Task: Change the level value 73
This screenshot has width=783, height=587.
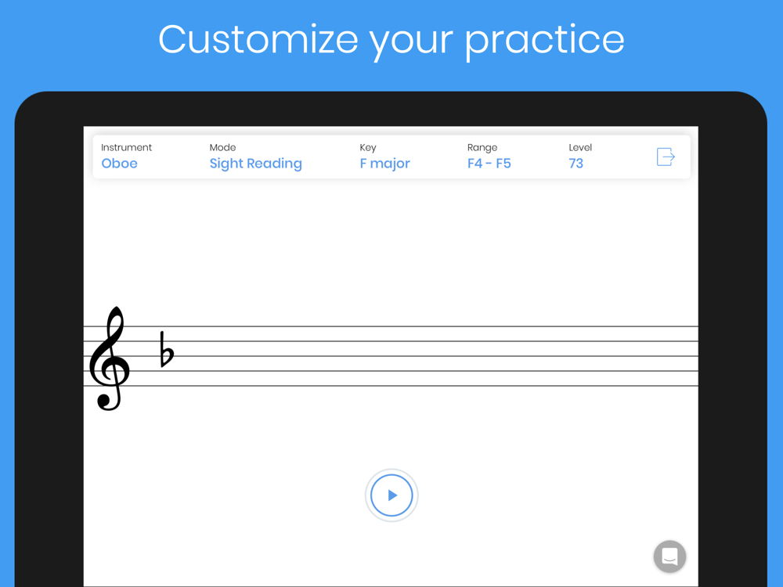Action: click(576, 164)
